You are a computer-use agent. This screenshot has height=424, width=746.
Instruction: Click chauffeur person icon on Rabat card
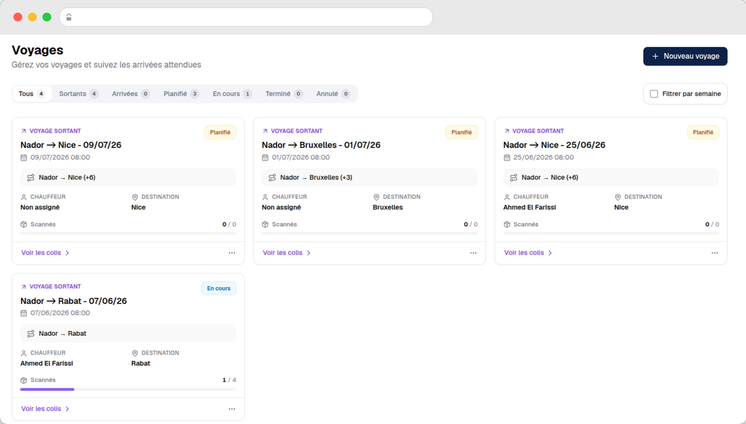[24, 353]
